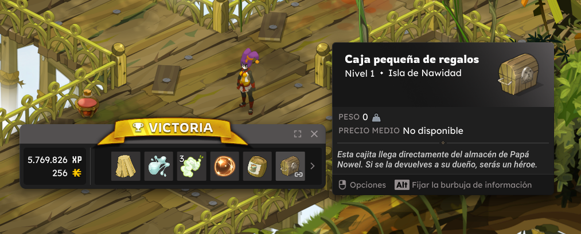Click the weight icon next to Peso

(376, 117)
